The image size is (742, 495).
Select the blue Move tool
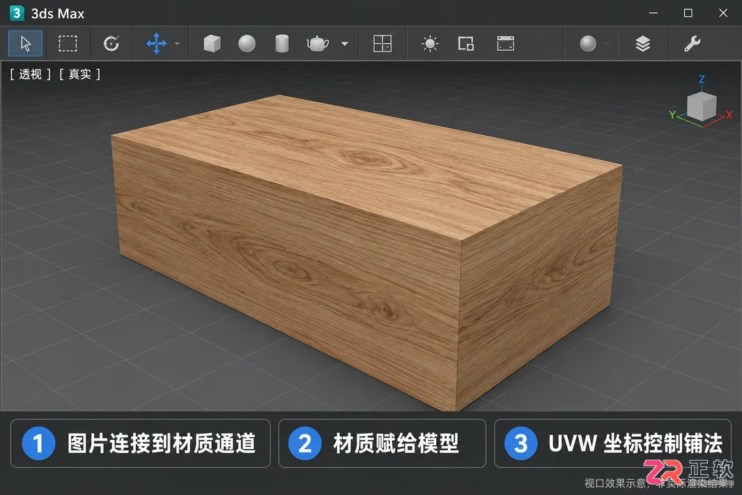click(157, 44)
